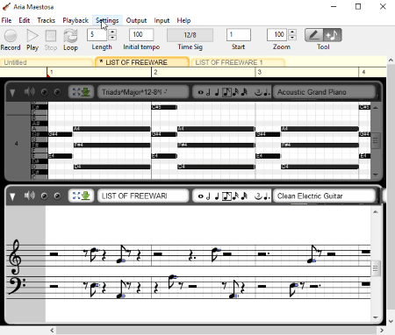This screenshot has height=335, width=395.
Task: Click the Triads Major track name field
Action: [143, 92]
